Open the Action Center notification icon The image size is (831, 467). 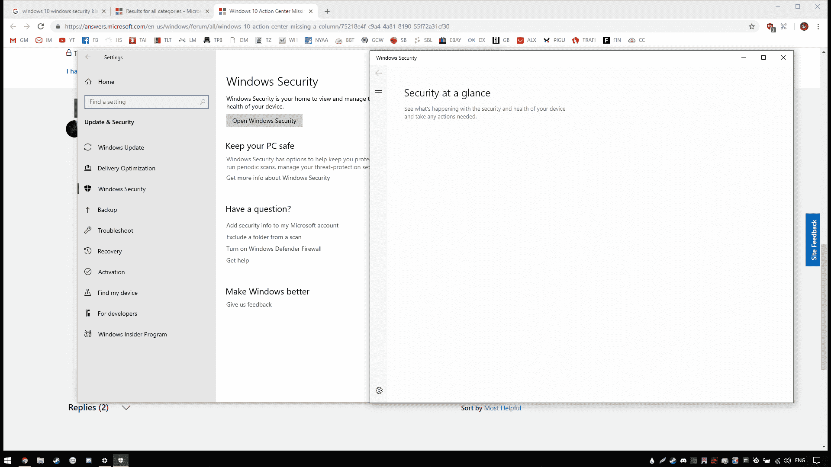click(x=817, y=461)
